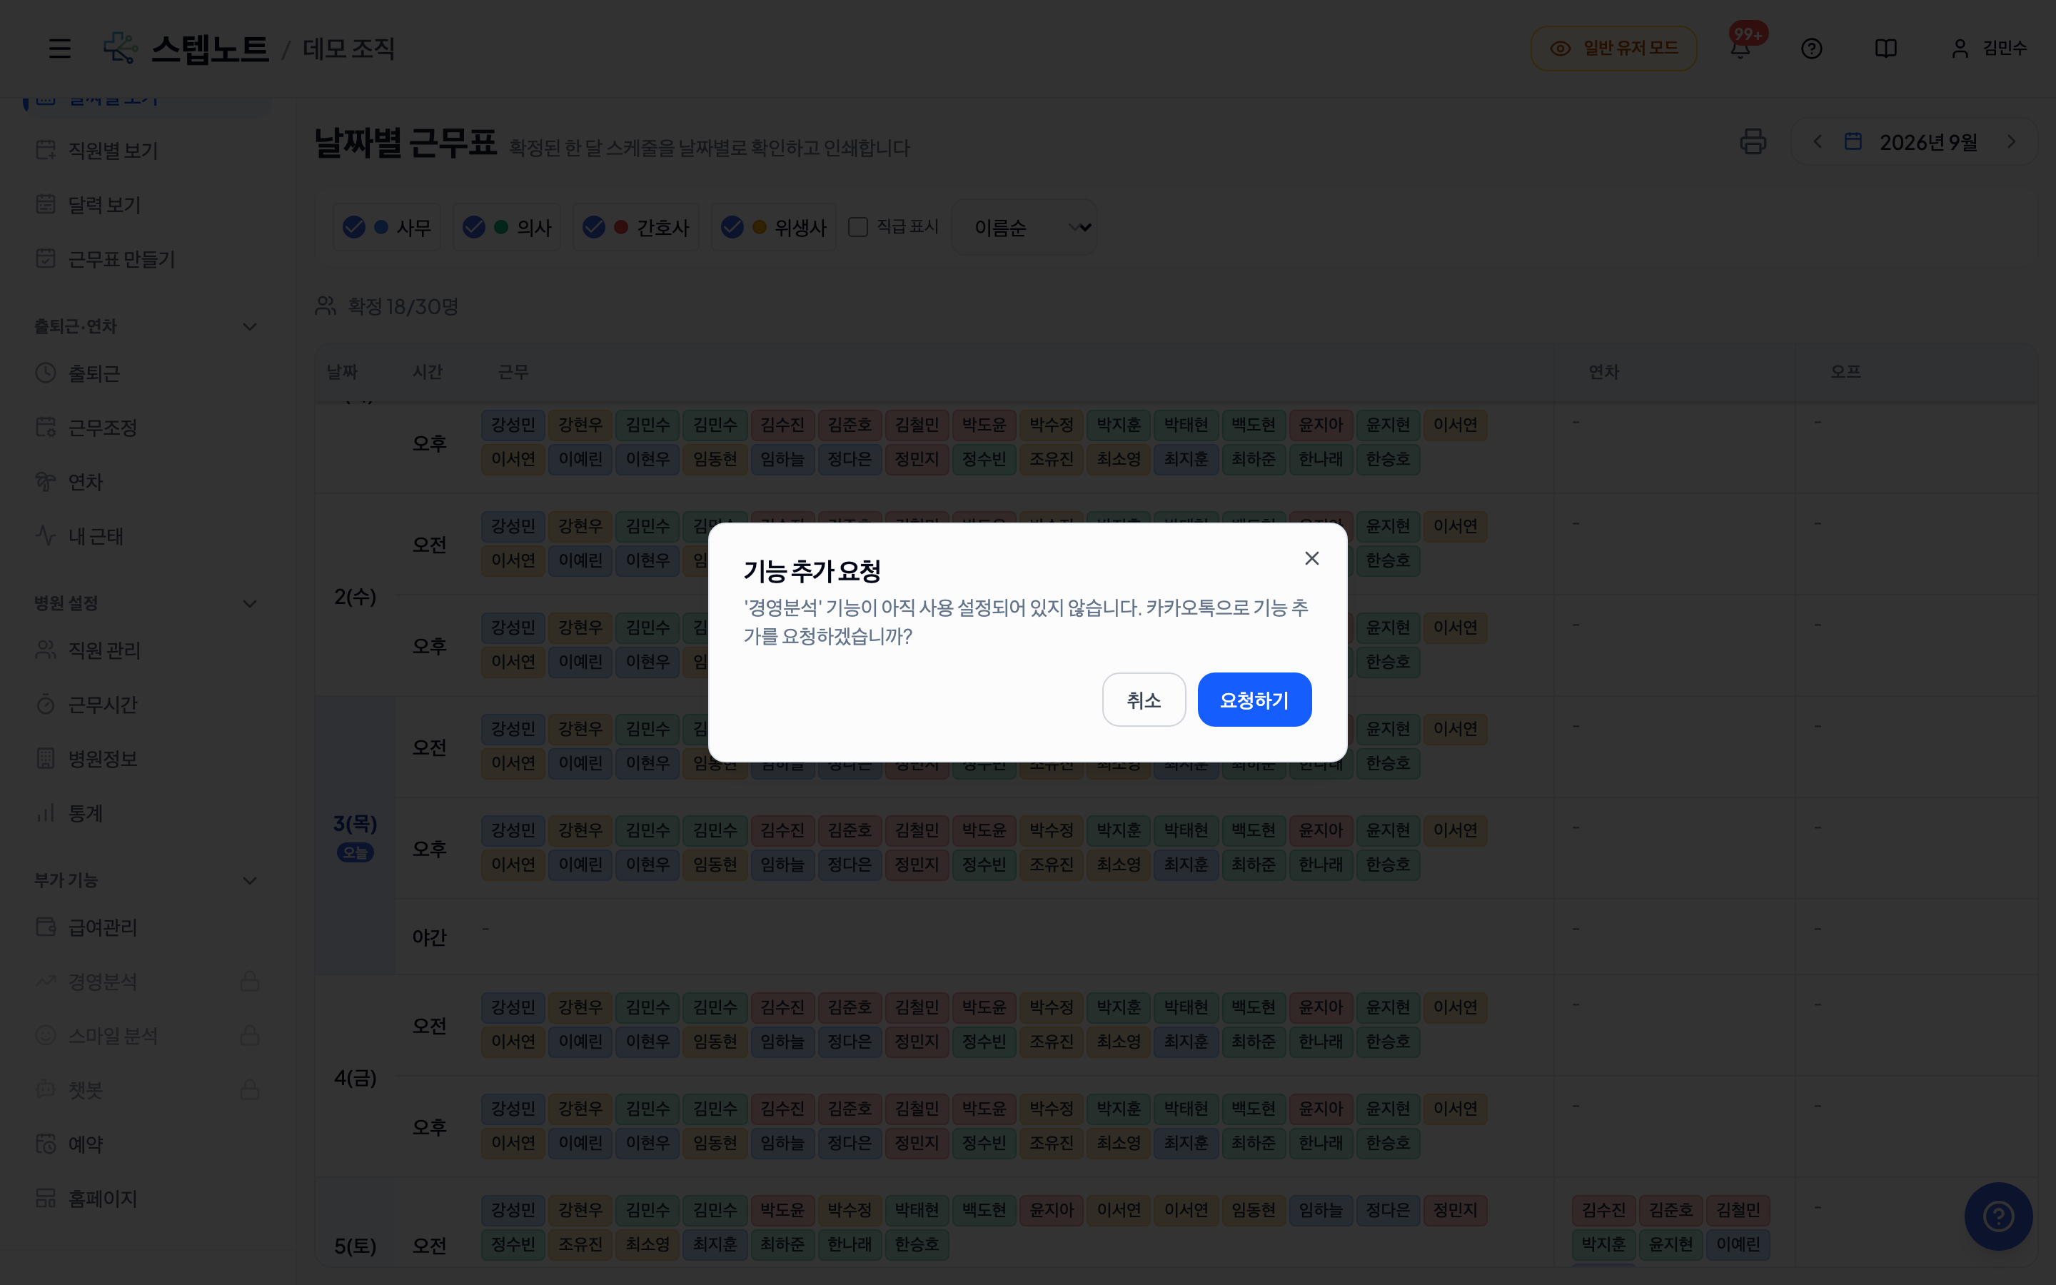Click the 연차 column header
This screenshot has height=1285, width=2056.
[1604, 371]
